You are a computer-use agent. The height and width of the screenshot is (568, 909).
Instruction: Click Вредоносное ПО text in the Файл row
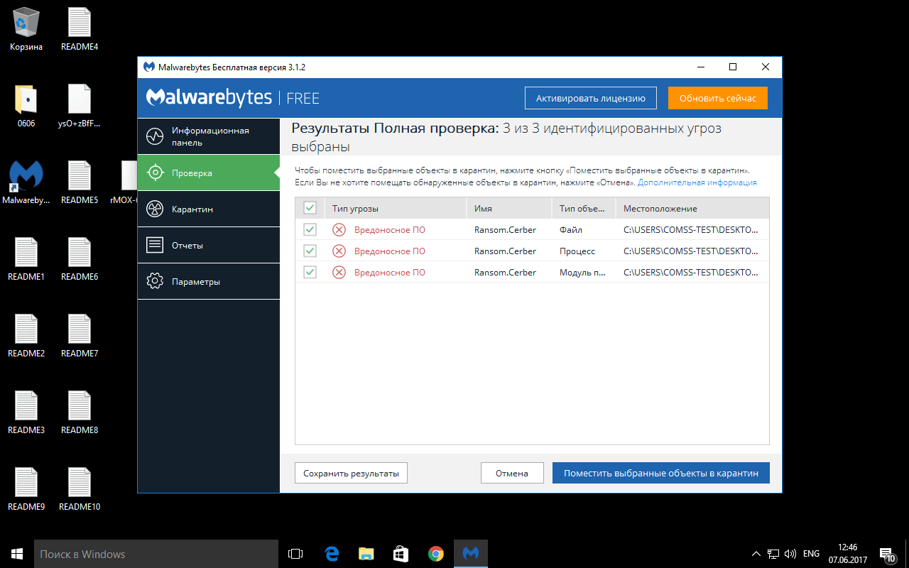click(390, 229)
